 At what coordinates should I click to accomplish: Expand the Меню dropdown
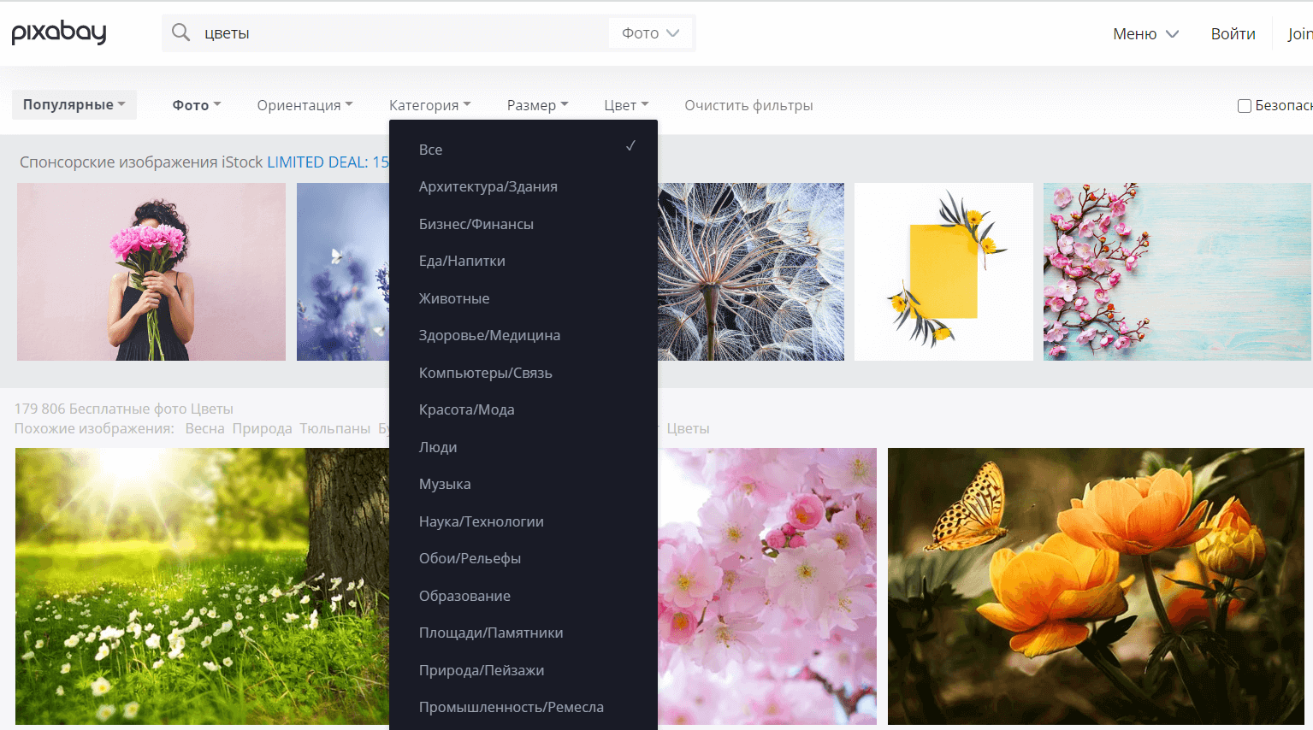1145,34
